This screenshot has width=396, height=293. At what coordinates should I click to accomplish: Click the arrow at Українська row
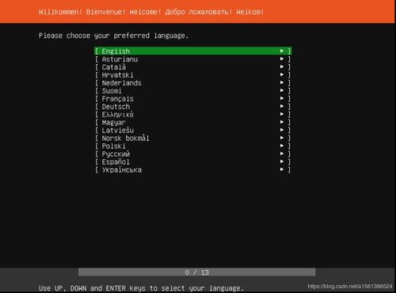pyautogui.click(x=282, y=169)
